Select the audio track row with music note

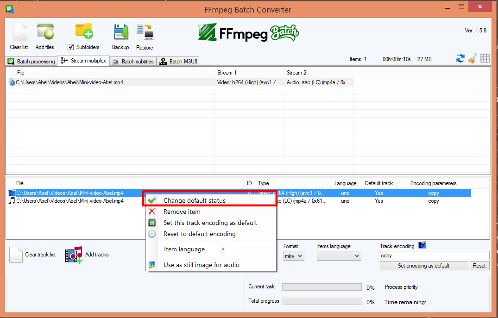click(239, 201)
